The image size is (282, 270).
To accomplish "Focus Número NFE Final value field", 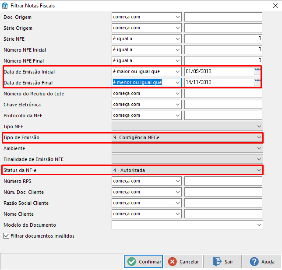I will click(x=223, y=61).
